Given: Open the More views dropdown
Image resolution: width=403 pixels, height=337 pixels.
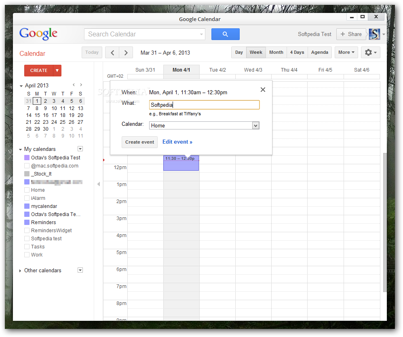Looking at the screenshot, I should coord(346,53).
